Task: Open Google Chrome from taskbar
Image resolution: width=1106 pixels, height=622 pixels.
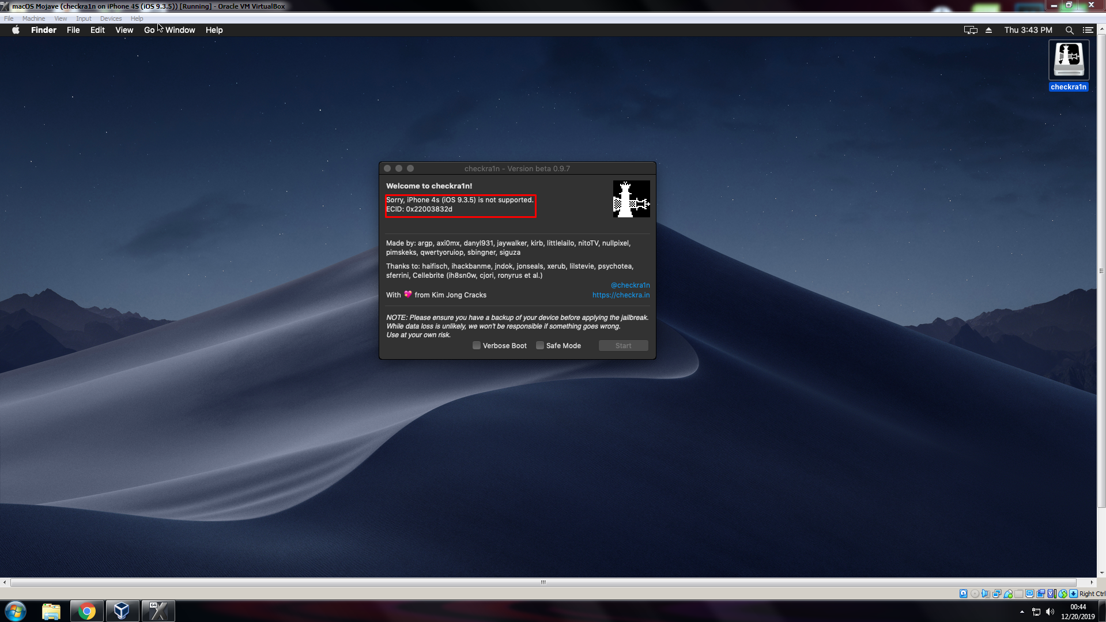Action: point(87,611)
